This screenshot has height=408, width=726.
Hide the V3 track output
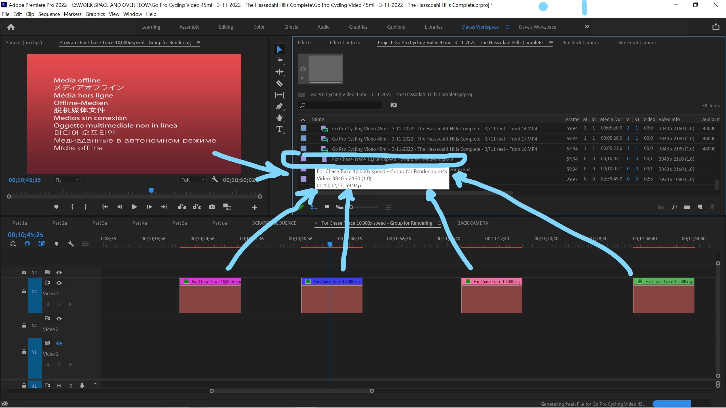click(x=59, y=283)
